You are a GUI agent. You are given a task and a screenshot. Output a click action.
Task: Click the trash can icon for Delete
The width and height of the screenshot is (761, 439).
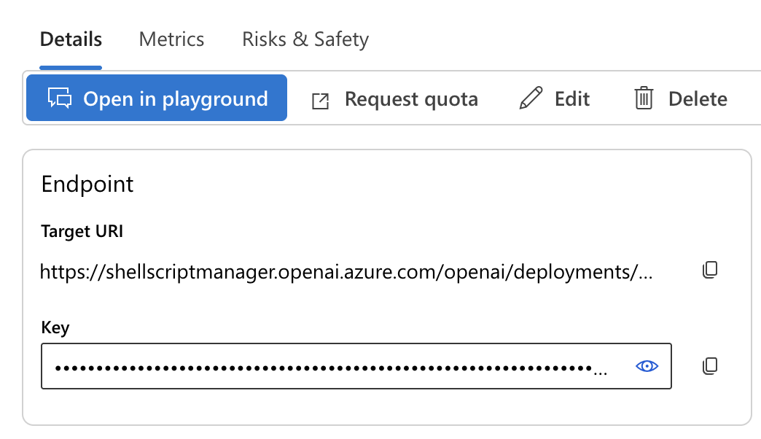(644, 98)
